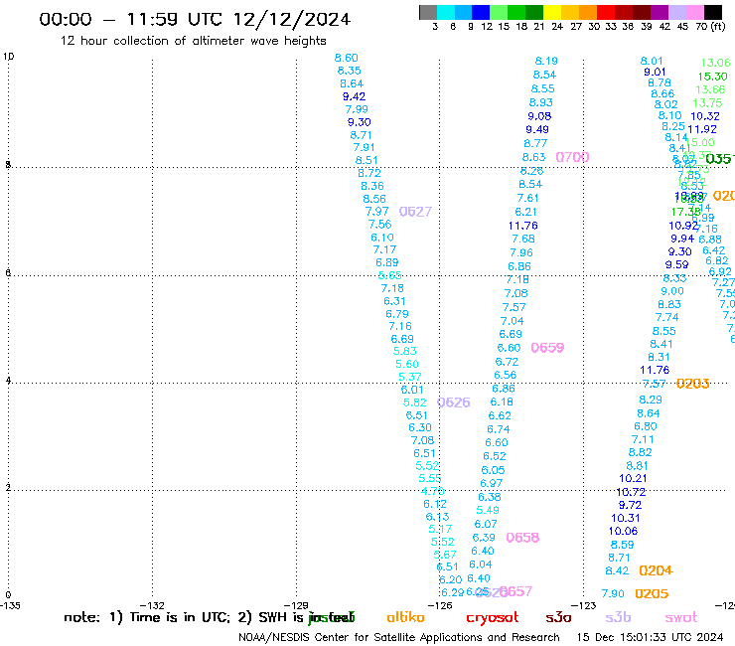Image resolution: width=735 pixels, height=646 pixels.
Task: Select the green wave height value 13.06
Action: coord(715,63)
